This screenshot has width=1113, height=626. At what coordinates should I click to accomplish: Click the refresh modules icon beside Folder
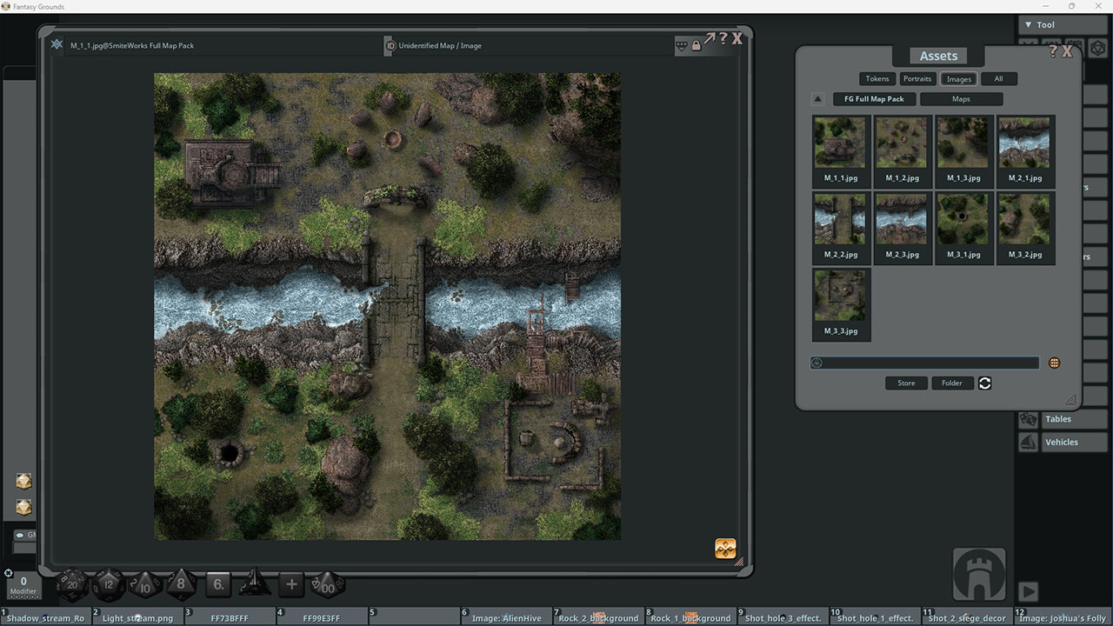[x=984, y=383]
